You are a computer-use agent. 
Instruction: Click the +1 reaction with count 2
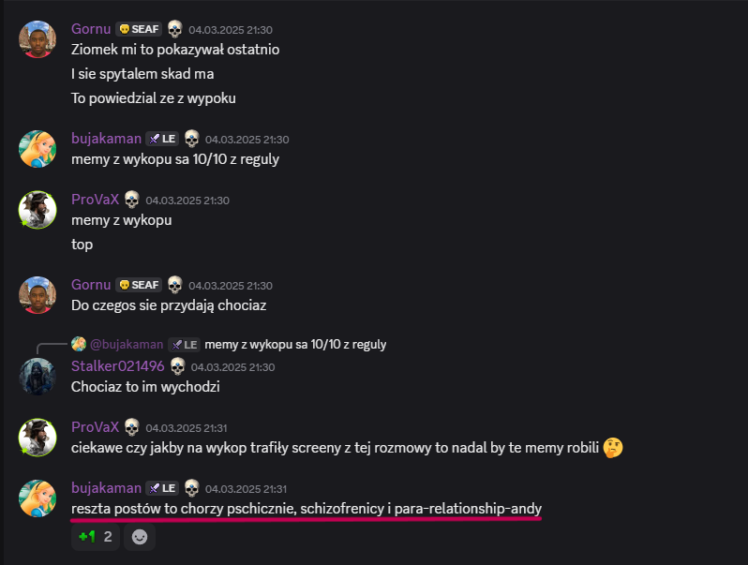[x=96, y=537]
